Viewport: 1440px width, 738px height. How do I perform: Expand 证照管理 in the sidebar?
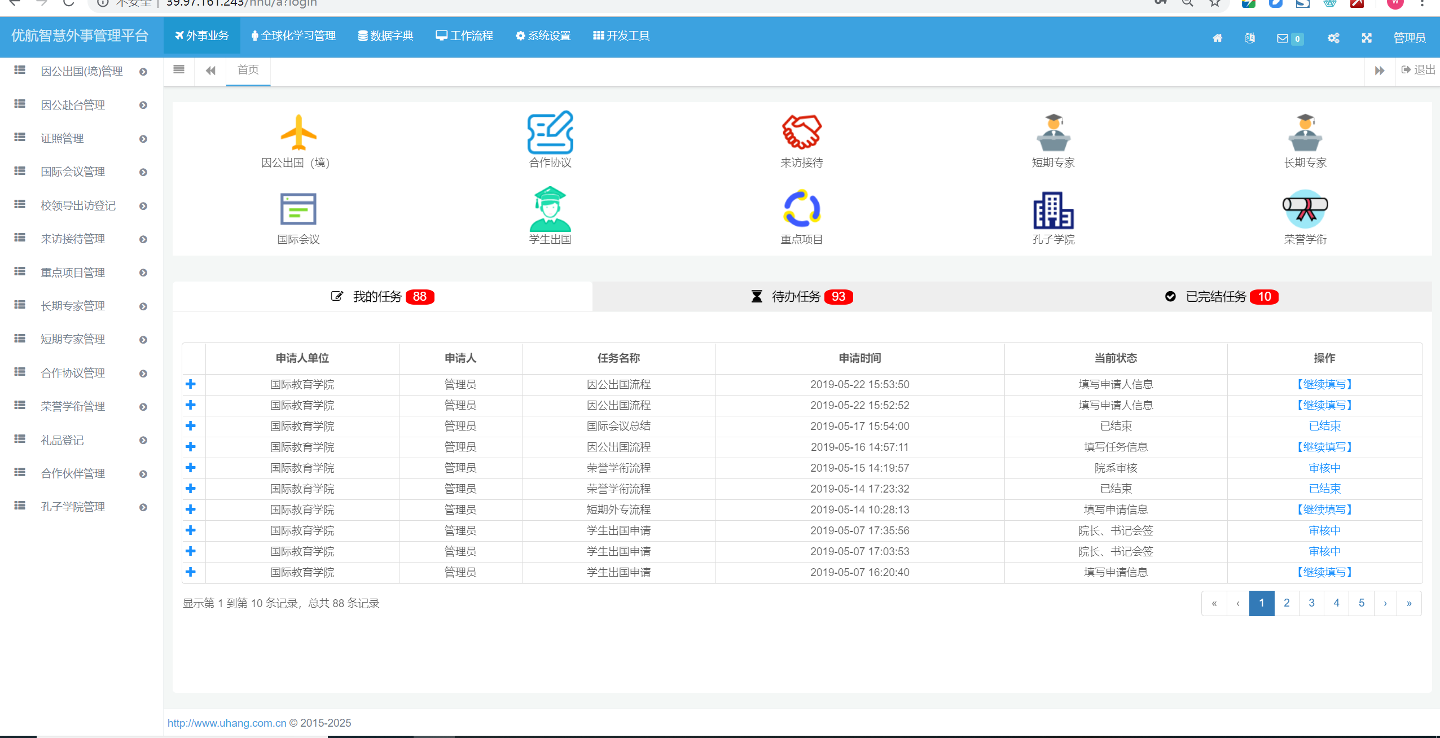click(62, 139)
